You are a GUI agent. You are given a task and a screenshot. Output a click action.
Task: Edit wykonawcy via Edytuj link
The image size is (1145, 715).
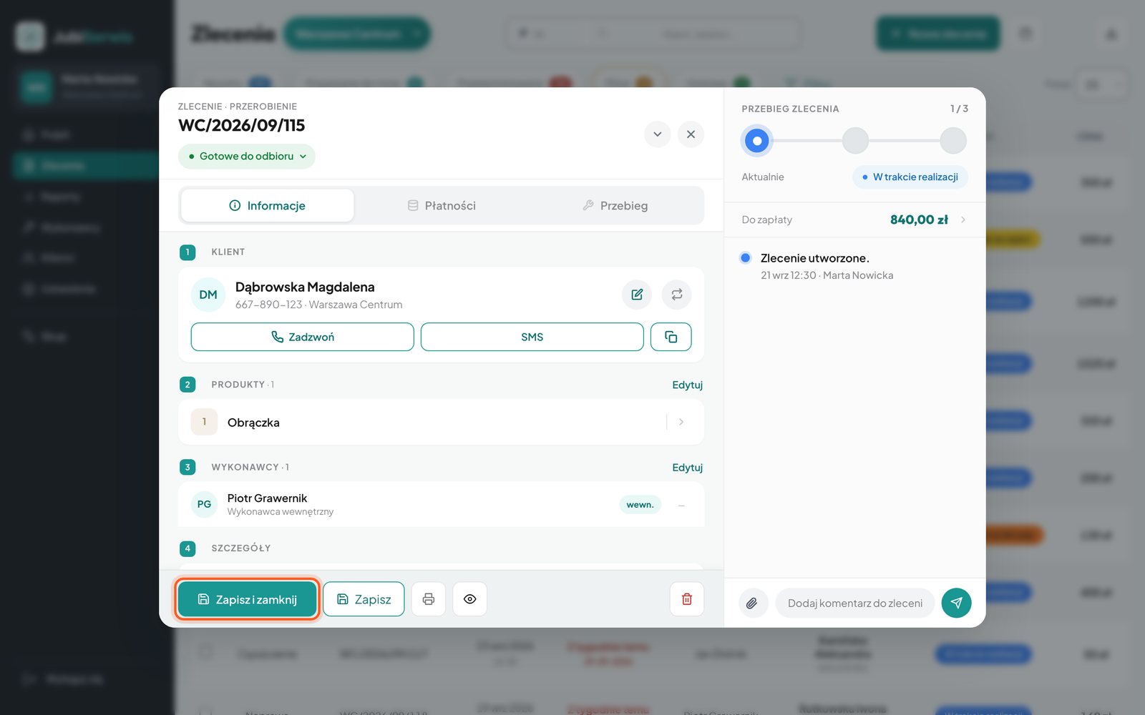coord(687,468)
